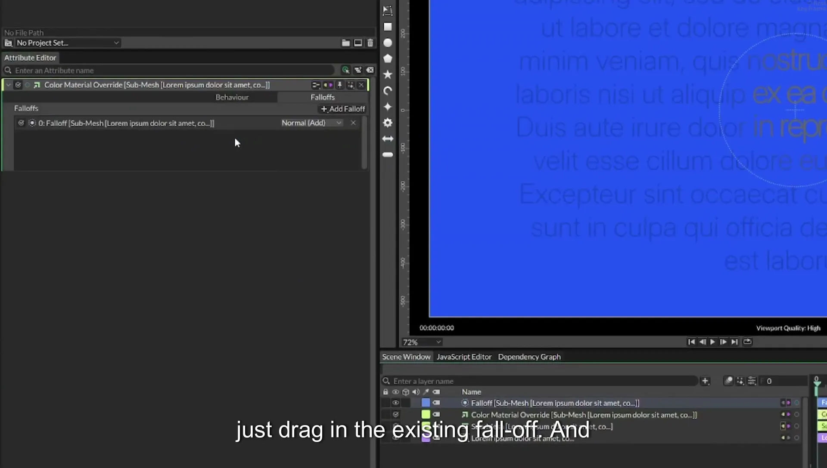Play the animation in viewport
Screen dimensions: 827x468
coord(712,342)
